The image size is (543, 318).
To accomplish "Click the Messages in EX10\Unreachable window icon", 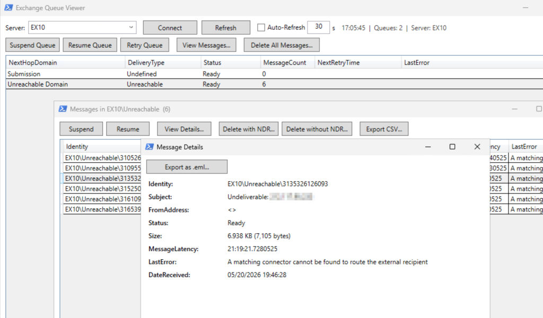I will click(x=63, y=109).
